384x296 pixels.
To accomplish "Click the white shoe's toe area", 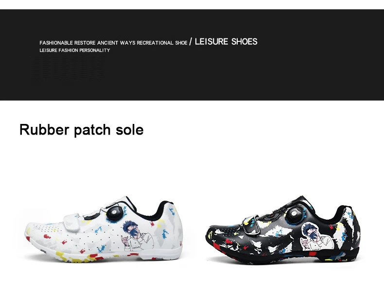I will pos(37,232).
